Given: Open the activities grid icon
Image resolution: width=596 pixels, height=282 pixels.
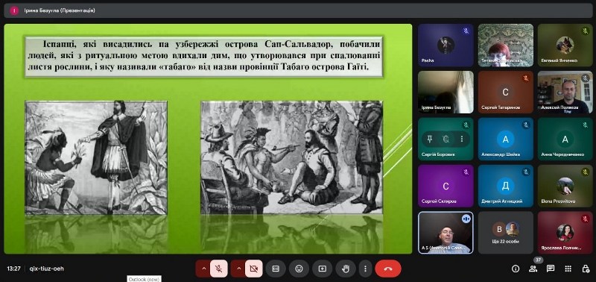Looking at the screenshot, I should tap(568, 269).
